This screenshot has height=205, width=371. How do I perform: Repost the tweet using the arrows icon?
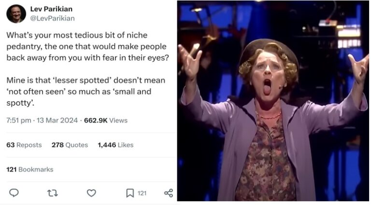pos(53,193)
